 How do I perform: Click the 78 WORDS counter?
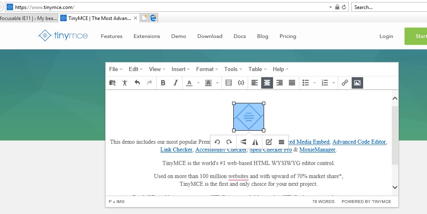click(x=323, y=201)
